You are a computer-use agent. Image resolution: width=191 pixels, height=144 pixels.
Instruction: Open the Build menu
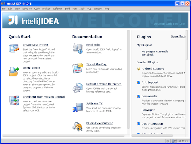pos(67,9)
